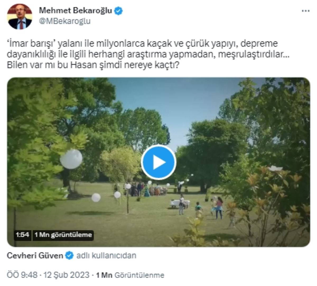Click Mehmet Bekaroğlu's profile avatar
Viewport: 317px width, 286px height.
[20, 16]
